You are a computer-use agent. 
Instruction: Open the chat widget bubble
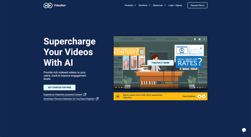[x=244, y=130]
